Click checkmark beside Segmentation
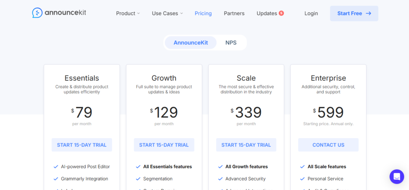The width and height of the screenshot is (409, 190). point(138,179)
